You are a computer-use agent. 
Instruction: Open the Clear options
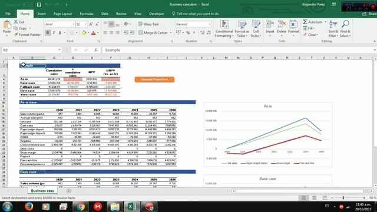[311, 35]
